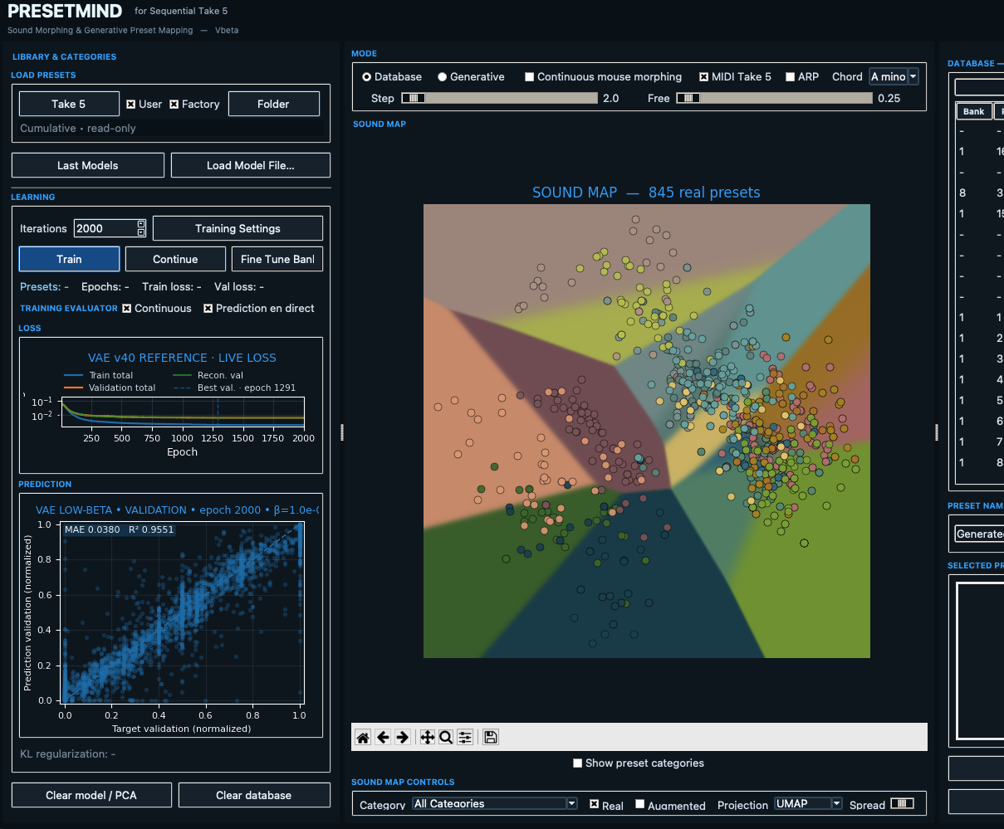Adjust the Free slider
The width and height of the screenshot is (1004, 829).
pos(774,98)
